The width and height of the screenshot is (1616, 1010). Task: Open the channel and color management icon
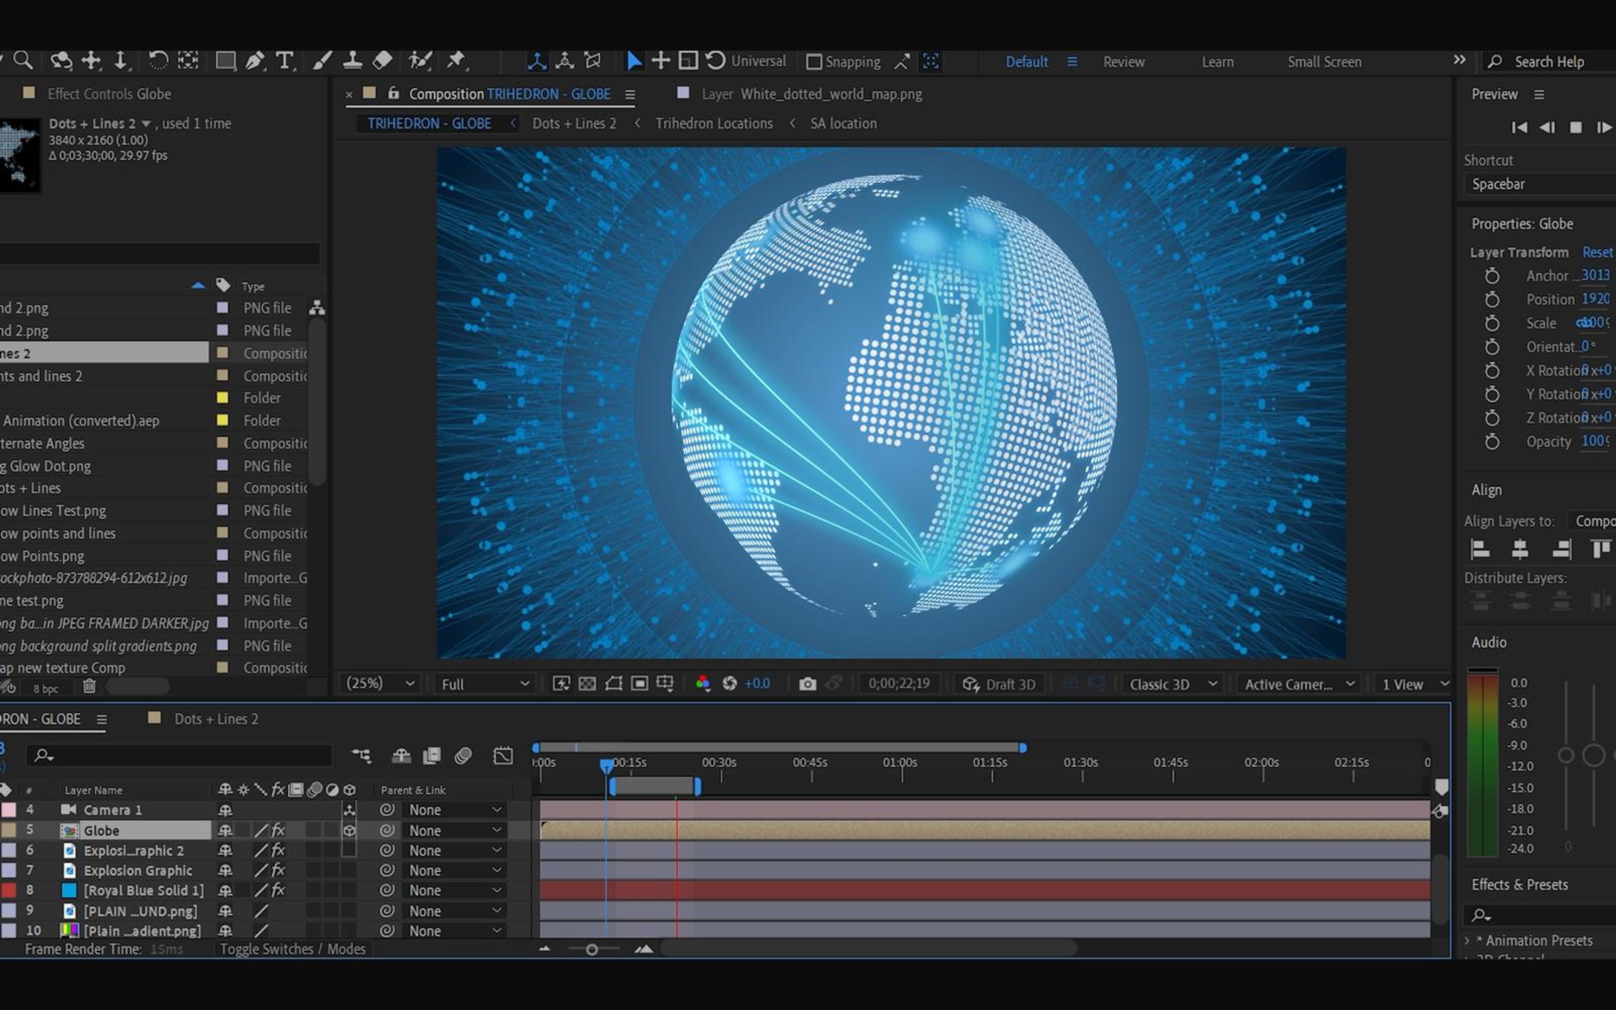pos(702,683)
